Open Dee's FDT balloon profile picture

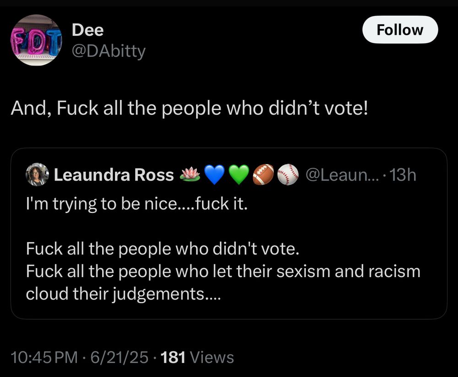pos(36,40)
